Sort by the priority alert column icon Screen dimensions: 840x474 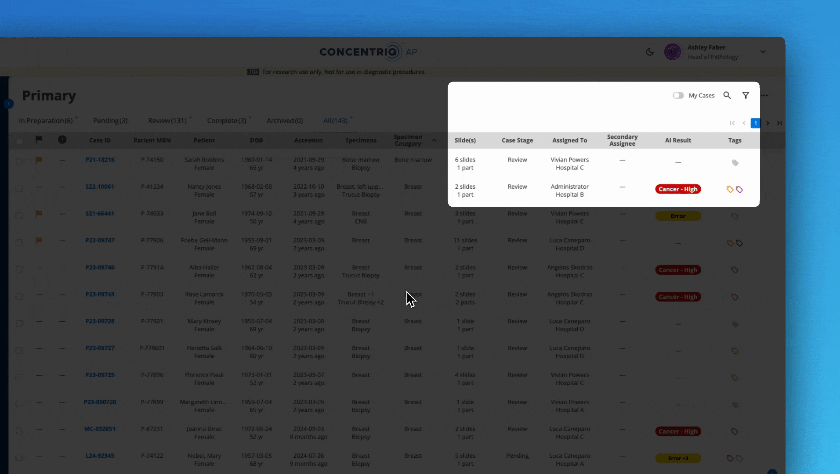point(62,140)
